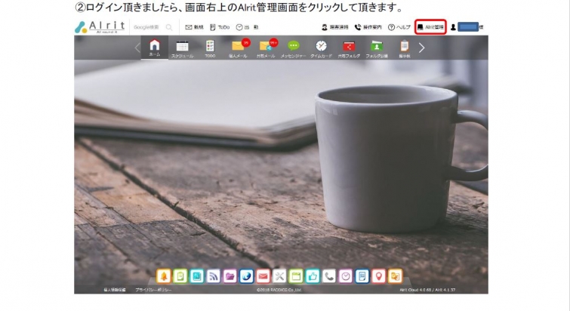Open the ホーム (Home) icon in navigation bar
The height and width of the screenshot is (311, 570).
pyautogui.click(x=154, y=47)
